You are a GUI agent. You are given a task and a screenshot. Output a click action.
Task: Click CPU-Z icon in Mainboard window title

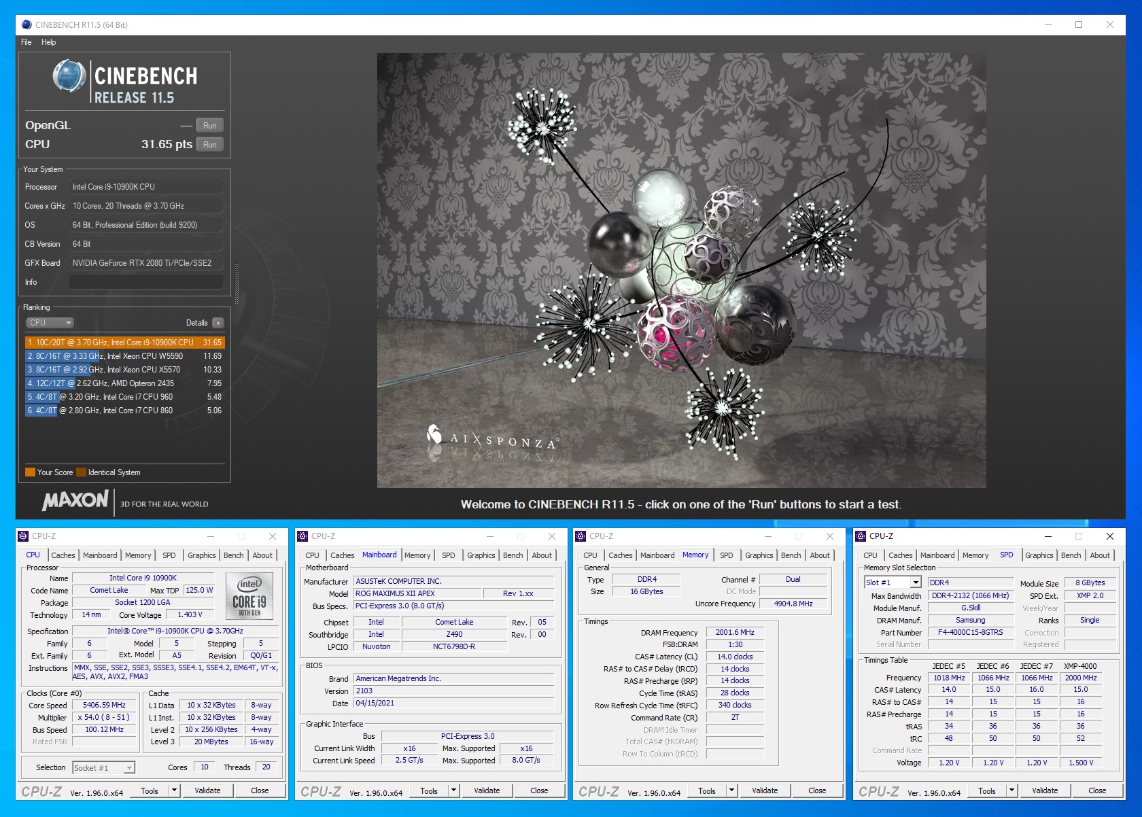303,536
